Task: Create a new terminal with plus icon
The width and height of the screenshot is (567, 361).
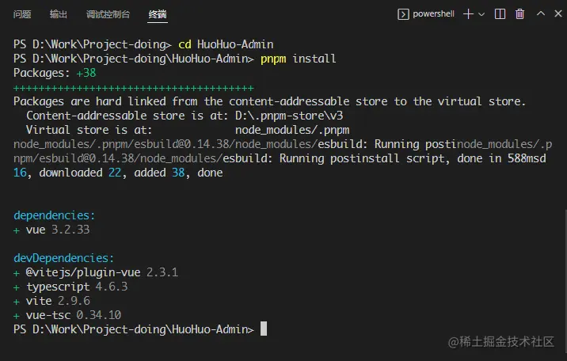Action: tap(468, 14)
